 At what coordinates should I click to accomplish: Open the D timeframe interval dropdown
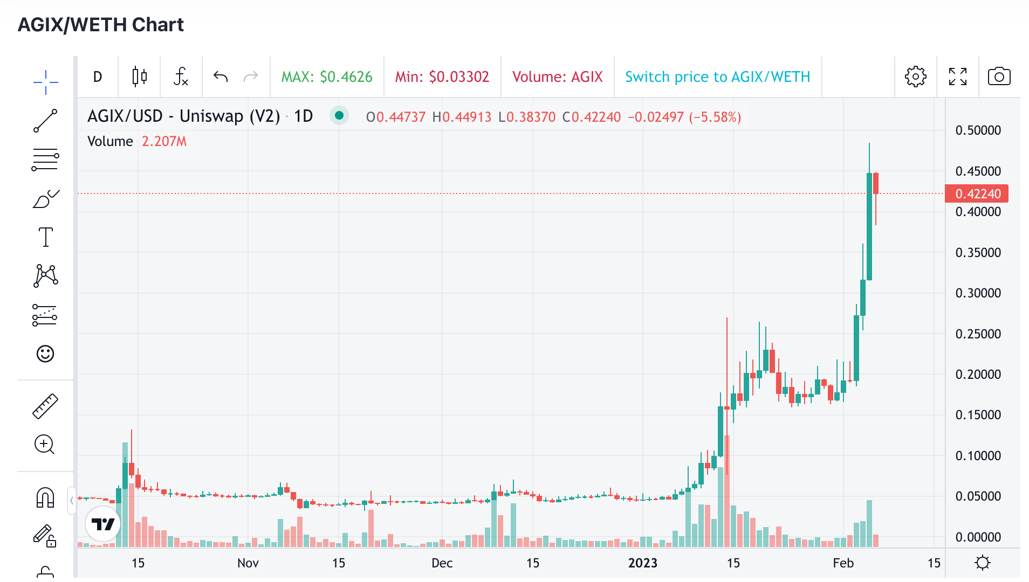coord(98,77)
